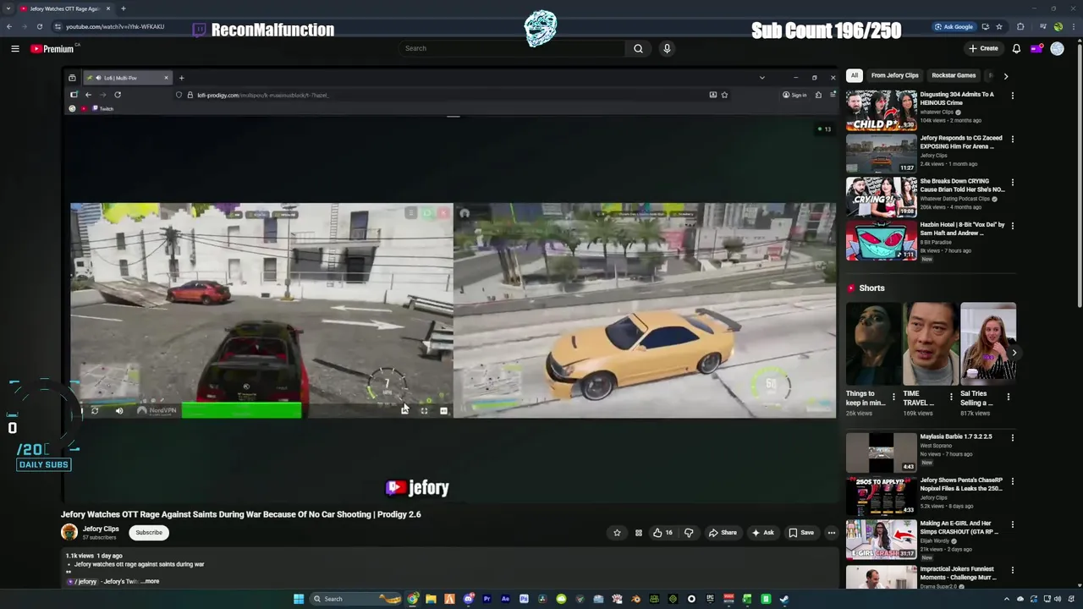Screen dimensions: 1083x609
Task: Open options for Jefory Shows Penta's ChaseRP
Action: (1012, 481)
